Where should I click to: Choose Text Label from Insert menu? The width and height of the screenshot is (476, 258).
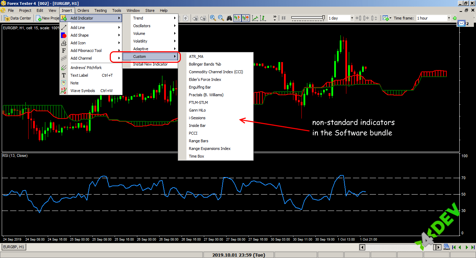[x=91, y=75]
